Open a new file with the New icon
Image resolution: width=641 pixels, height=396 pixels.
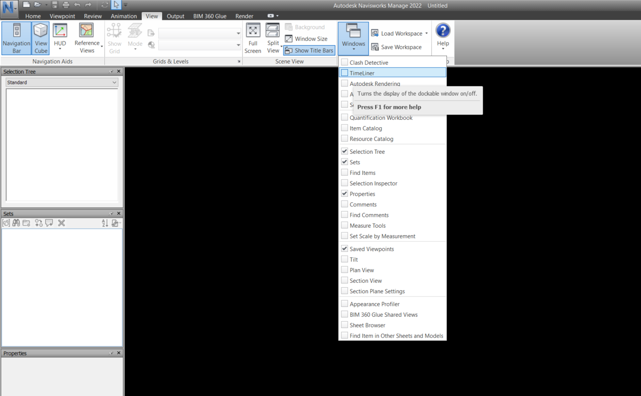(x=25, y=5)
